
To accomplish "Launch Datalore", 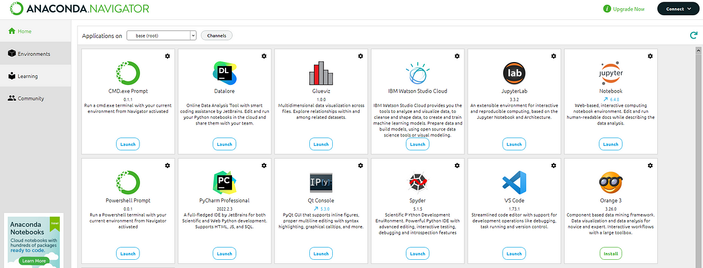I will (x=224, y=144).
